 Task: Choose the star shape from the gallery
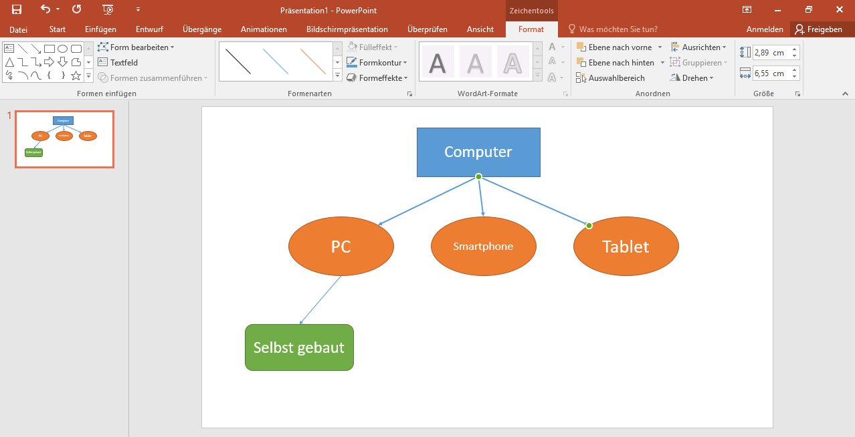click(76, 76)
